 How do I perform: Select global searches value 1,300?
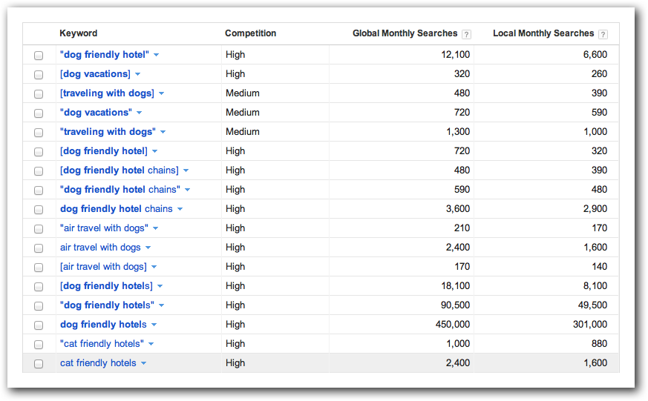[x=458, y=132]
